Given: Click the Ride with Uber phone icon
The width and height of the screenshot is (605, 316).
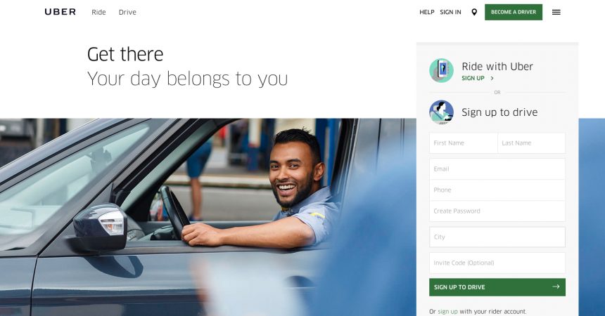Looking at the screenshot, I should coord(441,70).
